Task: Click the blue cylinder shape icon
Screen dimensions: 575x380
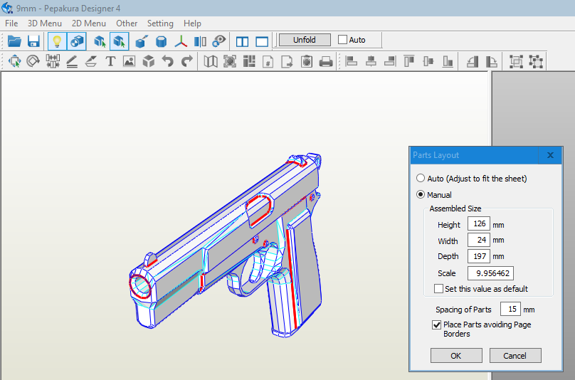Action: point(161,41)
